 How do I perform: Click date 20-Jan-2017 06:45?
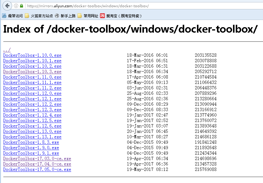pyautogui.click(x=147, y=131)
